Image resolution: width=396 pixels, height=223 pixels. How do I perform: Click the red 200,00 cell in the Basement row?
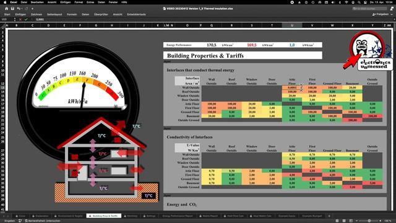point(372,116)
